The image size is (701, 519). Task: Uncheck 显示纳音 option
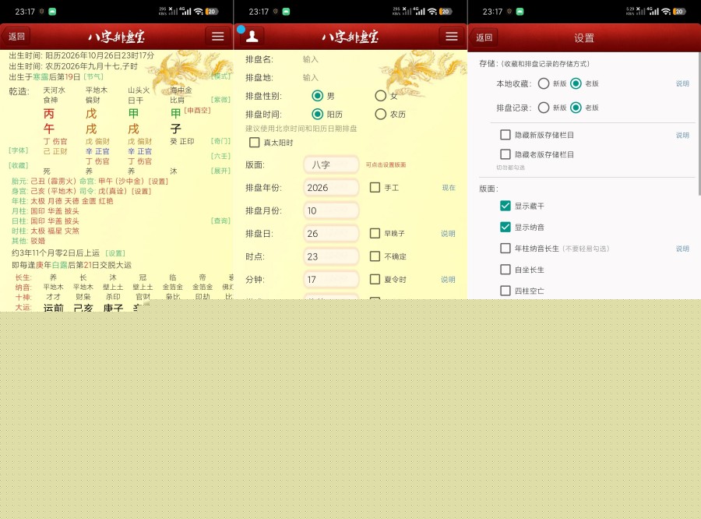(x=505, y=227)
